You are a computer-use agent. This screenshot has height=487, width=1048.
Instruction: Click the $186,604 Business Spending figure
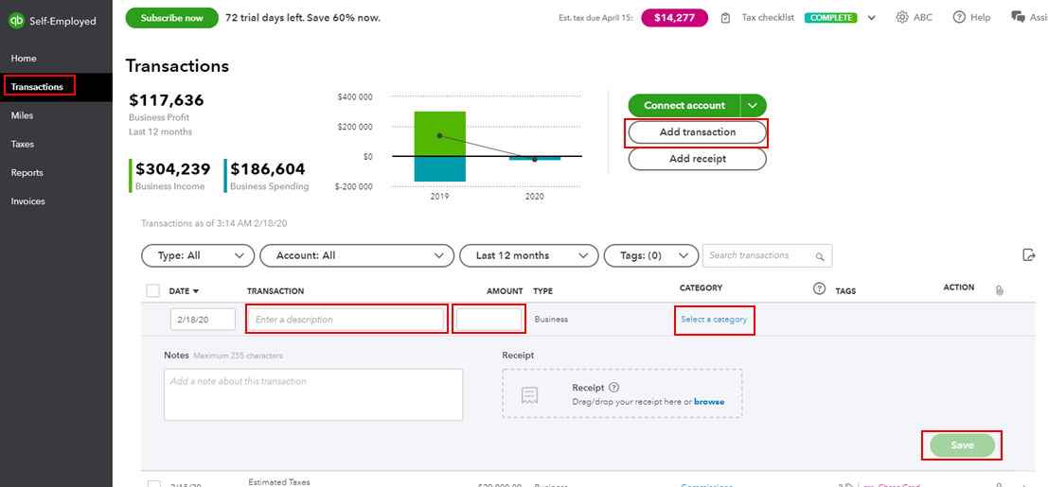(267, 169)
